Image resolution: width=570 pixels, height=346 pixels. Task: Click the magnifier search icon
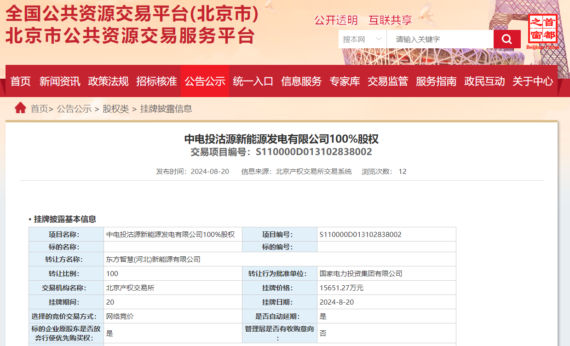pyautogui.click(x=507, y=39)
